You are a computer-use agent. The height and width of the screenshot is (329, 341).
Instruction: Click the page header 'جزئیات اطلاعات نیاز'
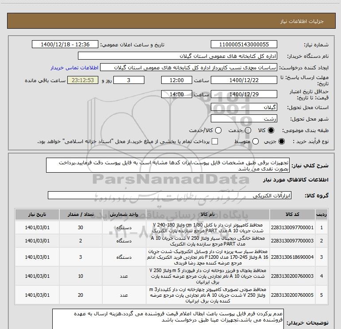coord(302,21)
